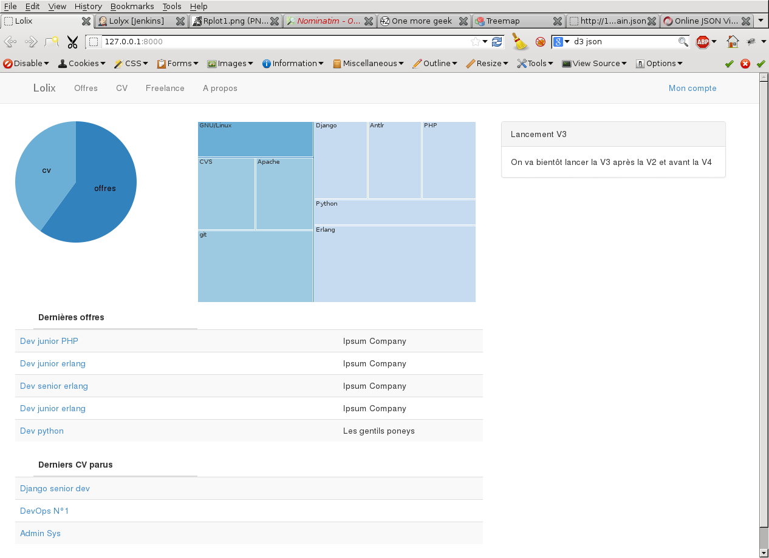The width and height of the screenshot is (769, 558).
Task: Expand the Cookies dropdown menu
Action: [x=82, y=64]
